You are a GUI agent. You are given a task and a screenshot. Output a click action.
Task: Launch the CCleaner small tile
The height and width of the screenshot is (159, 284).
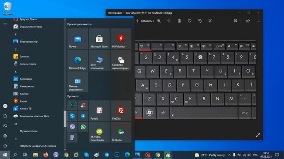[83, 105]
